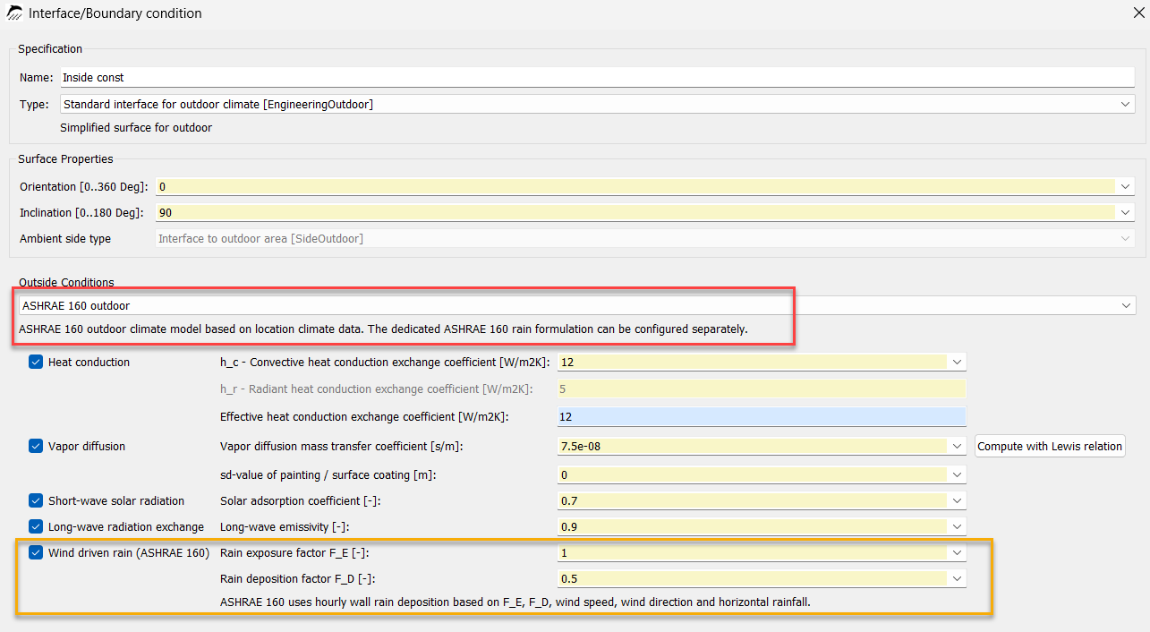Close the Interface/Boundary condition dialog
The width and height of the screenshot is (1150, 632).
tap(1137, 13)
